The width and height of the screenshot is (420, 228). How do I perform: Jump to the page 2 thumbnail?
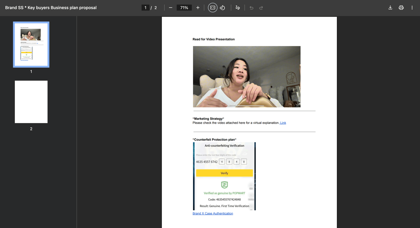coord(31,102)
